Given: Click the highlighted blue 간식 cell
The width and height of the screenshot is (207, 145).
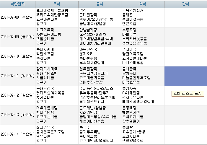Looking at the screenshot, I should coord(185,76).
